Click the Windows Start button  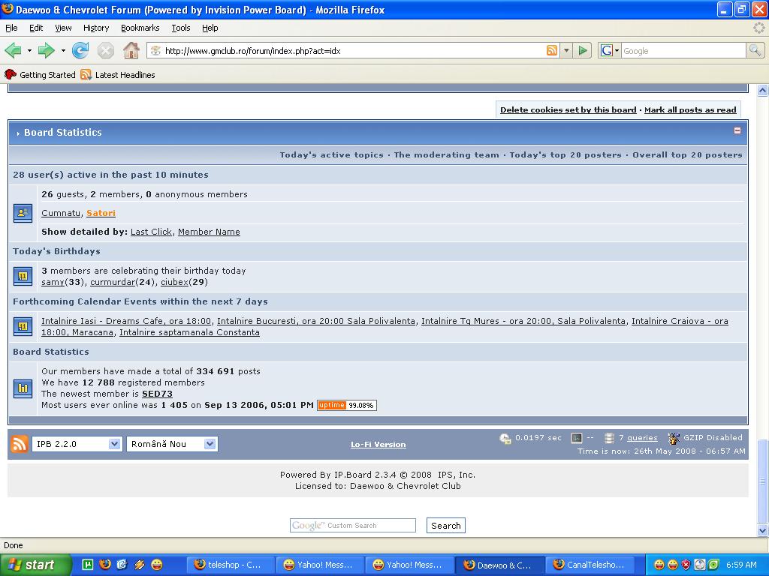[x=35, y=565]
